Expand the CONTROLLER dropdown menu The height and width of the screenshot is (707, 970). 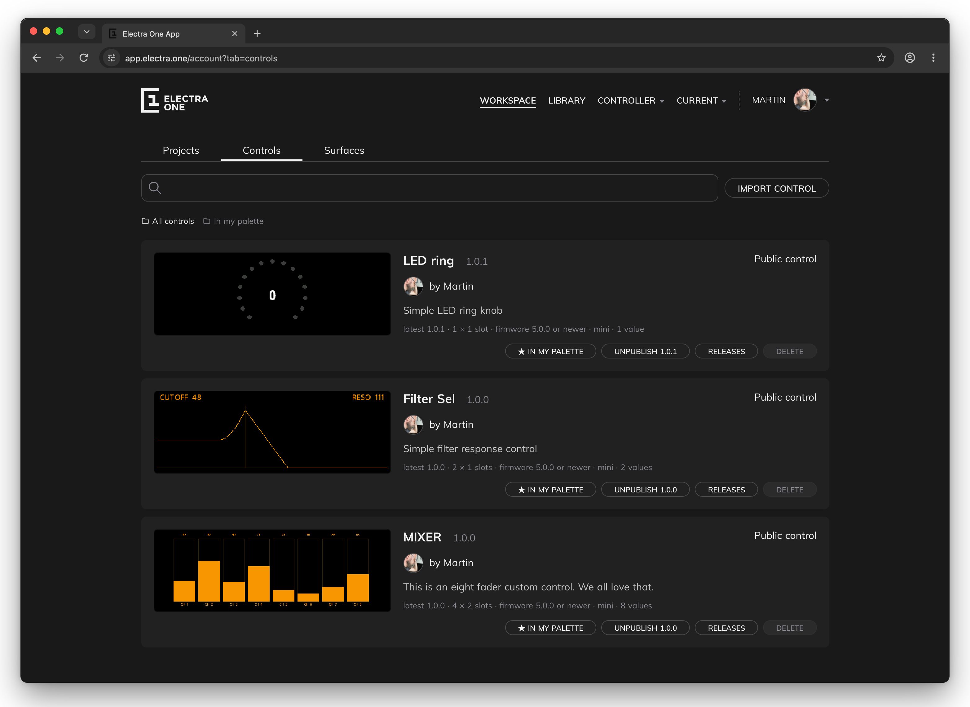[x=631, y=100]
